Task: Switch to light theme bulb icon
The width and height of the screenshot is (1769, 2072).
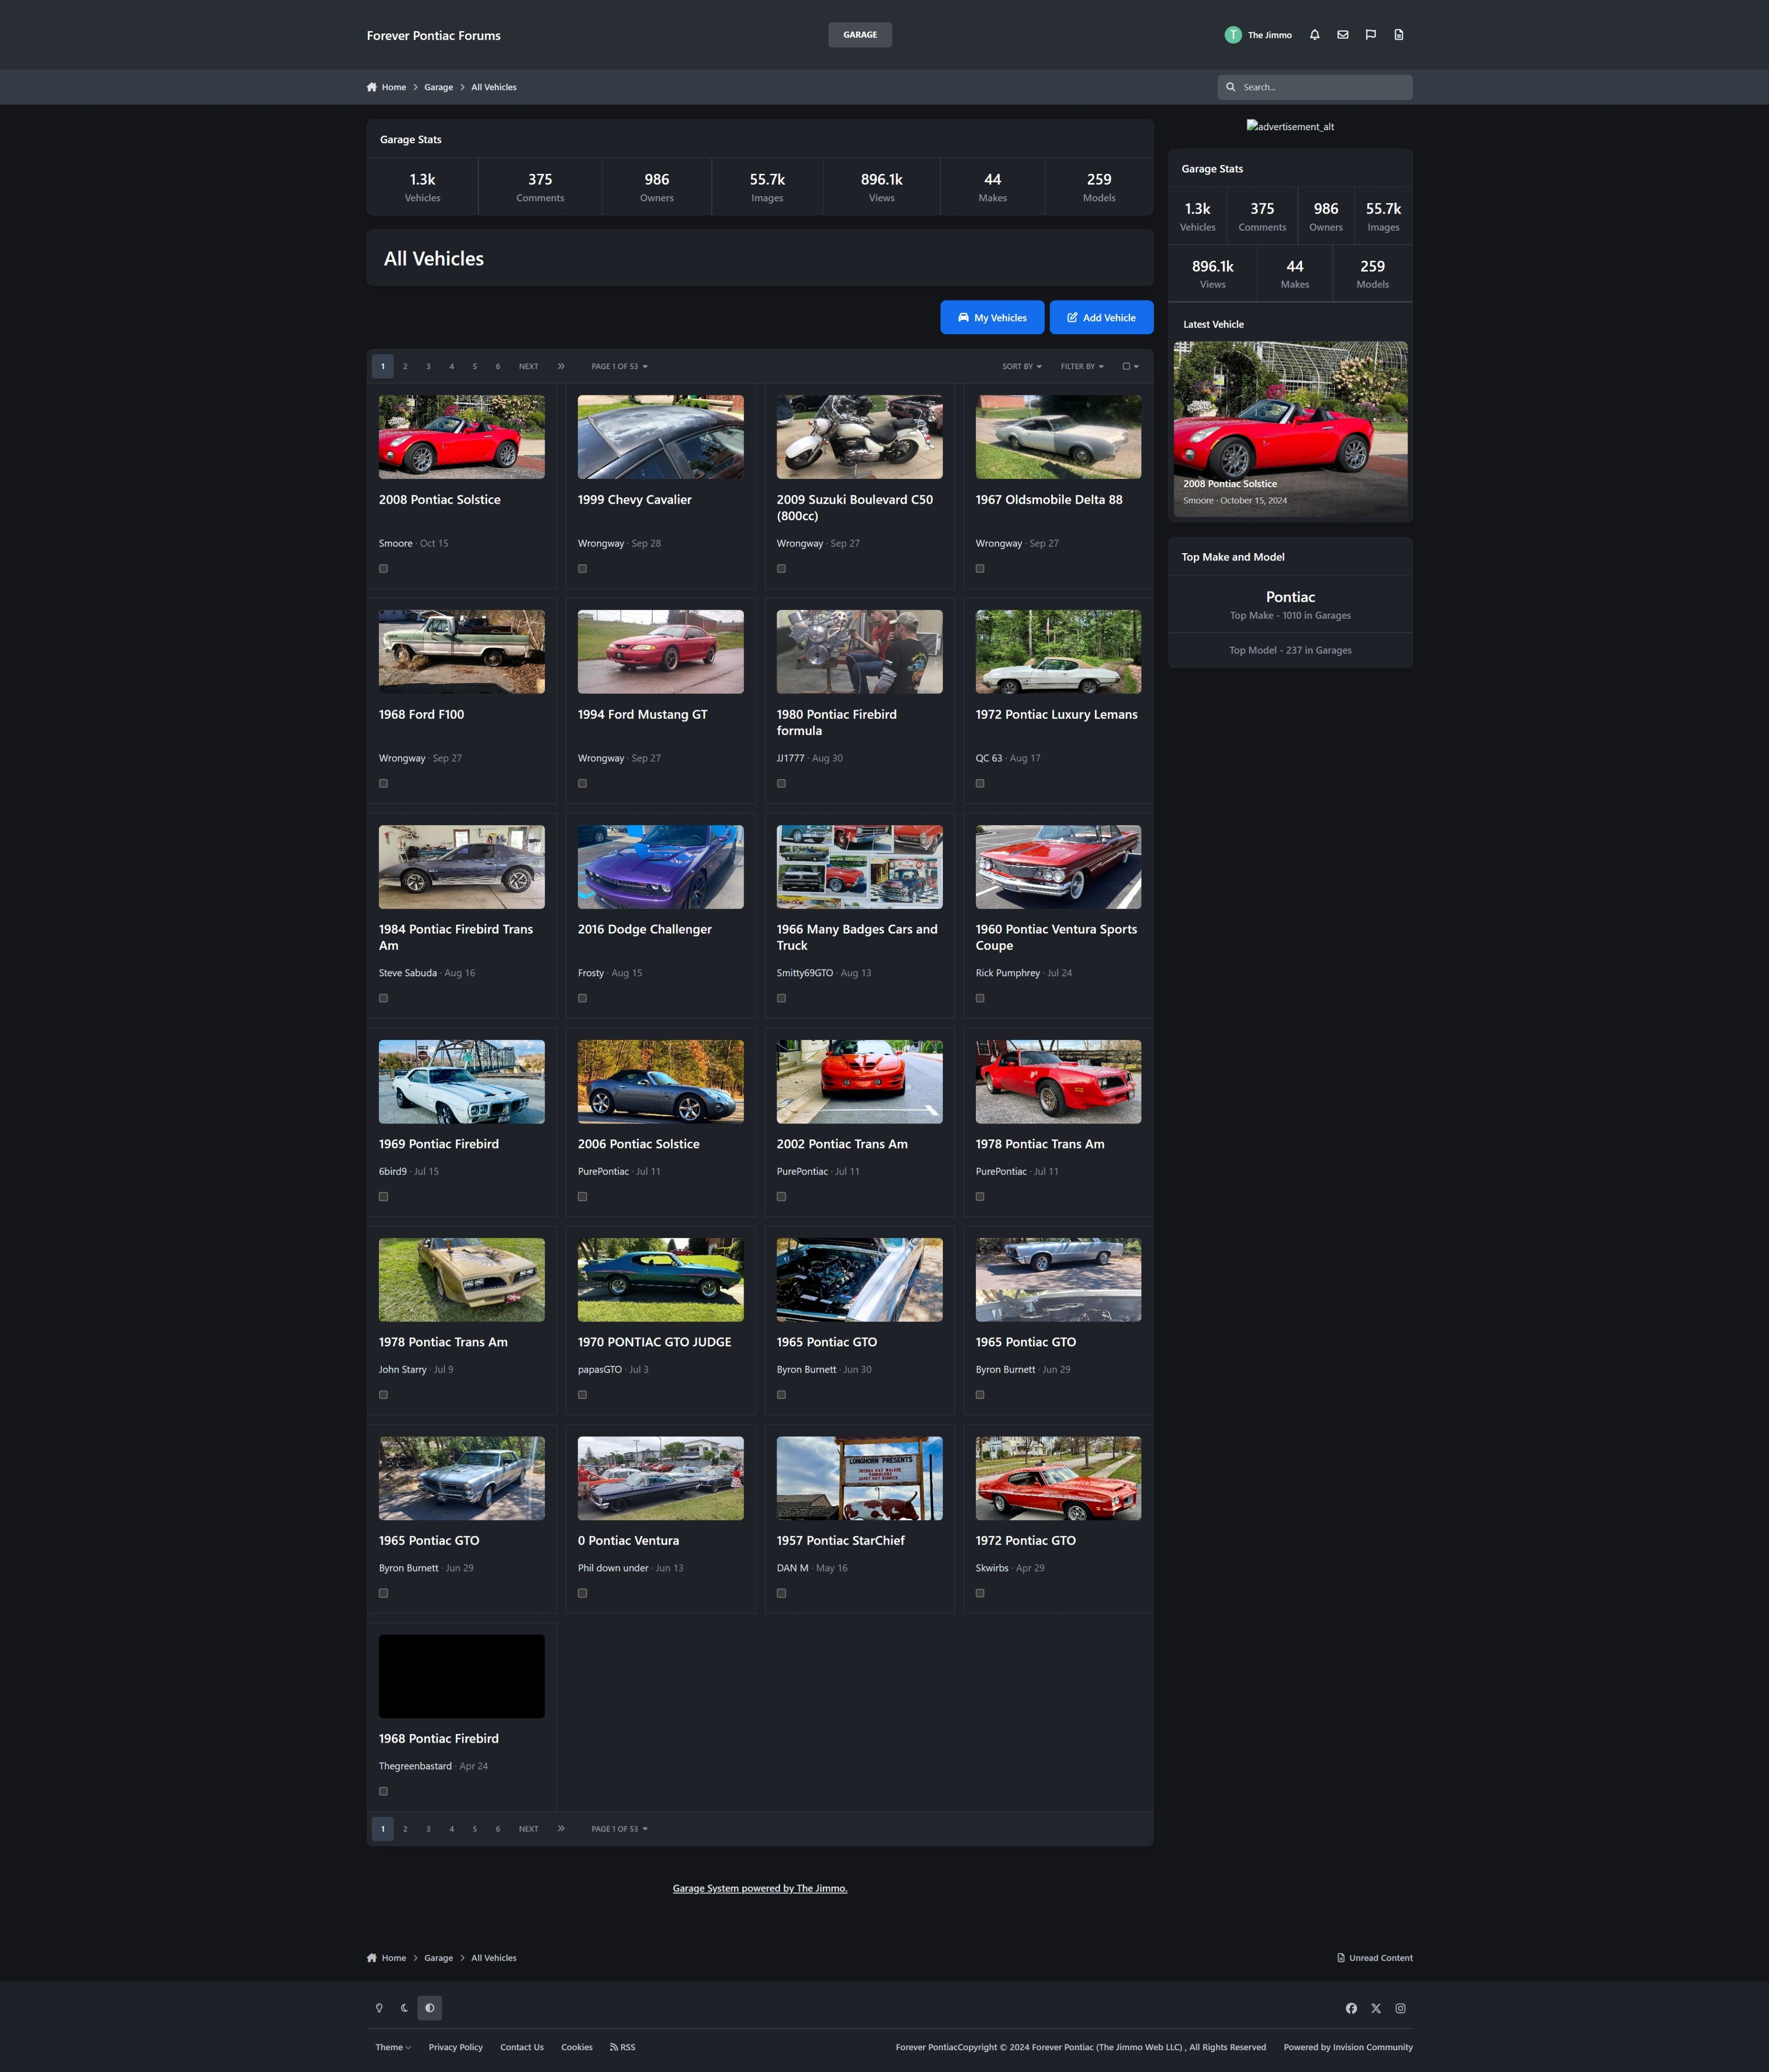Action: [379, 2007]
